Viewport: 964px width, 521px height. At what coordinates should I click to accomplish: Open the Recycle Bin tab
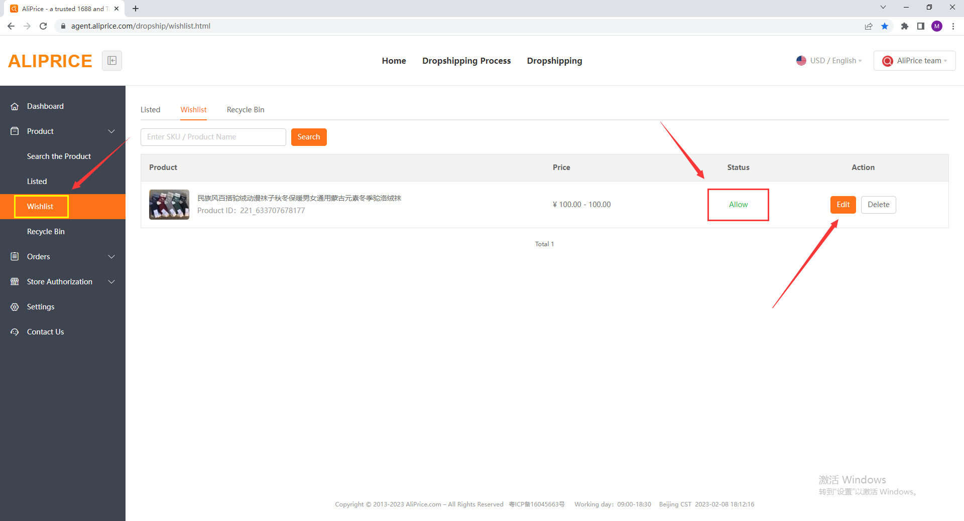point(246,110)
